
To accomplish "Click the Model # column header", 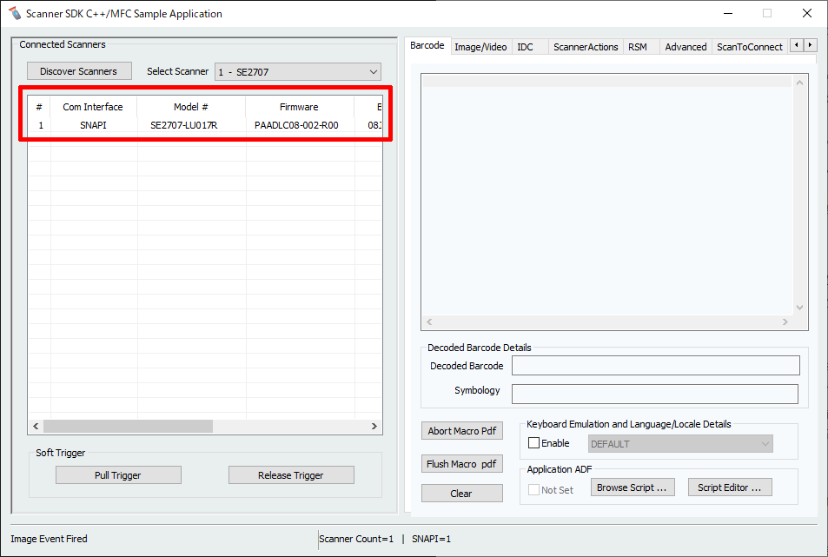I will coord(191,107).
